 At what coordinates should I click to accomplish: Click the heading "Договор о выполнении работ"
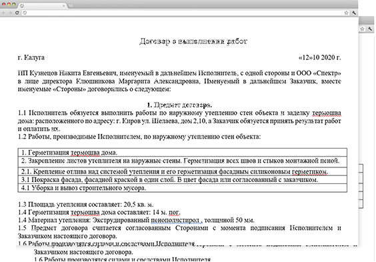point(193,41)
